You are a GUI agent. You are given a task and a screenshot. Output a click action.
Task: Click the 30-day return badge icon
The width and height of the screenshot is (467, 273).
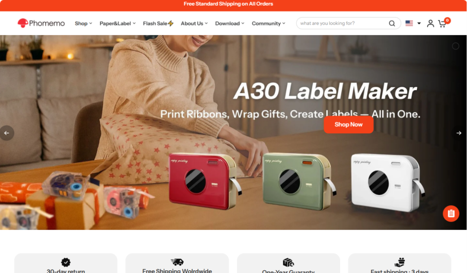(66, 262)
